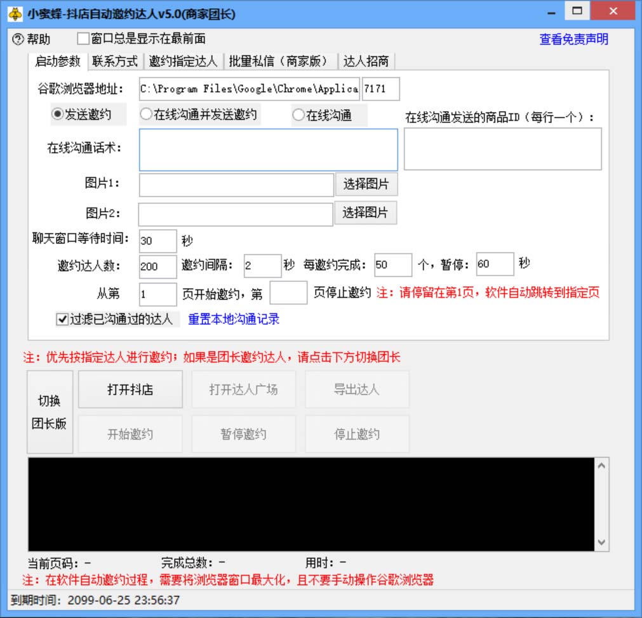Click the scrollbar up arrow of the log panel

tap(601, 465)
